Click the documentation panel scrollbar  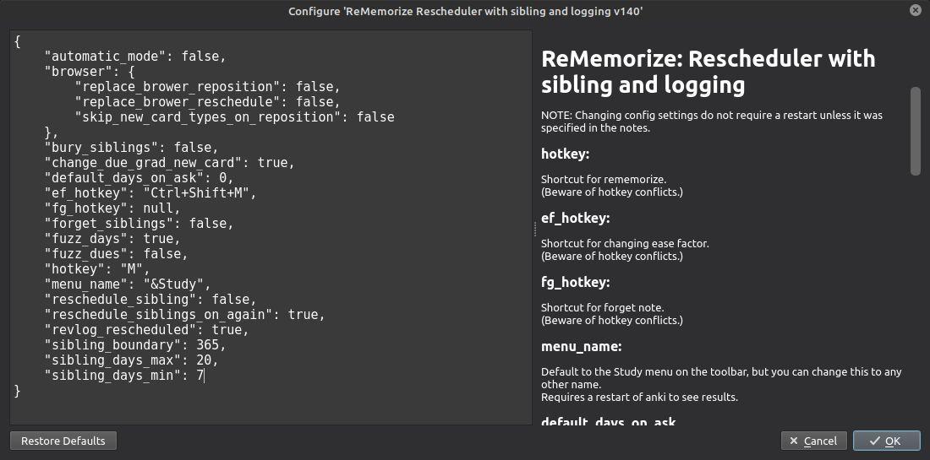pos(915,131)
